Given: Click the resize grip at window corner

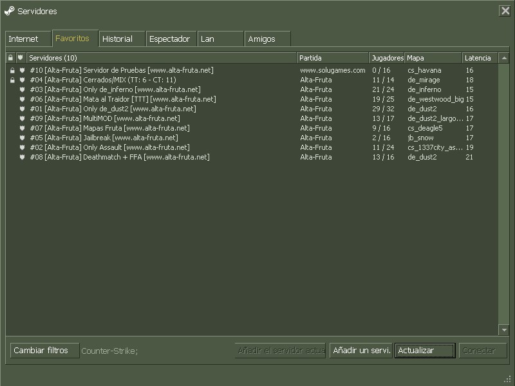Looking at the screenshot, I should click(507, 380).
